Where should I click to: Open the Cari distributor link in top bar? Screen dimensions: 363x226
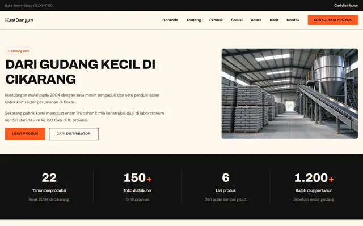tap(346, 5)
